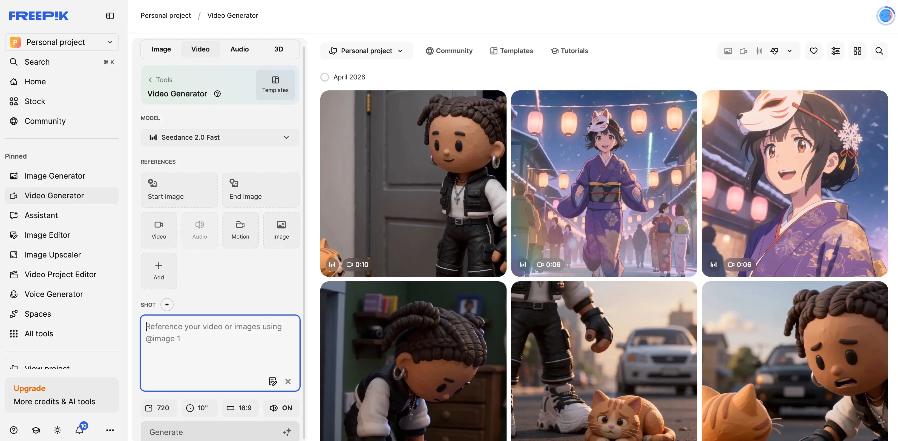The height and width of the screenshot is (441, 898).
Task: Click Upgrade credits link
Action: coord(30,388)
